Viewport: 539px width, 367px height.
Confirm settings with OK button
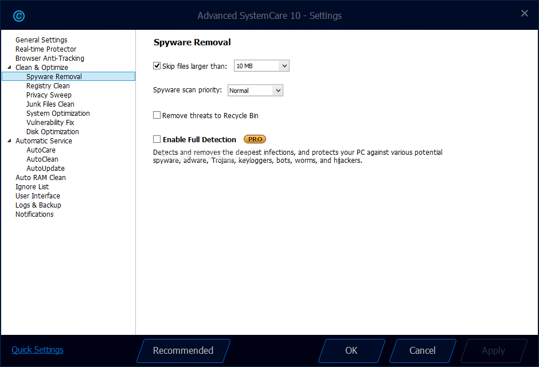(x=351, y=351)
